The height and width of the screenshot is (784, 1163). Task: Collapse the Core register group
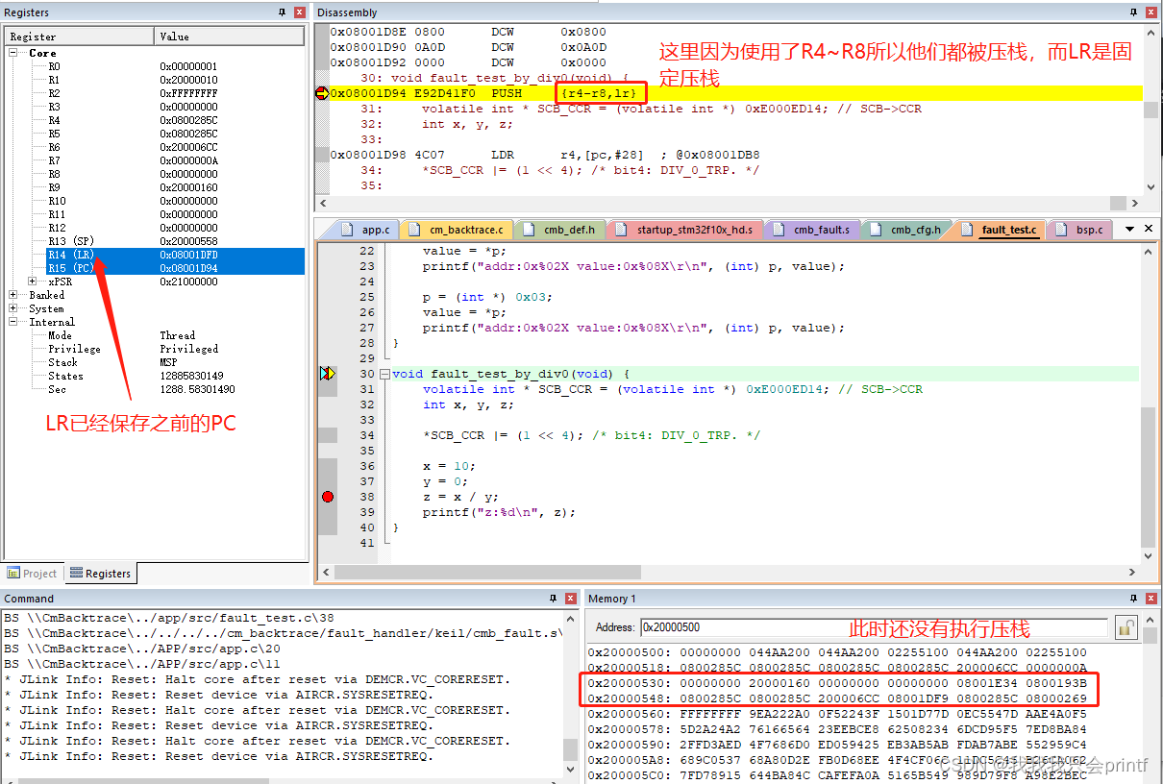15,53
